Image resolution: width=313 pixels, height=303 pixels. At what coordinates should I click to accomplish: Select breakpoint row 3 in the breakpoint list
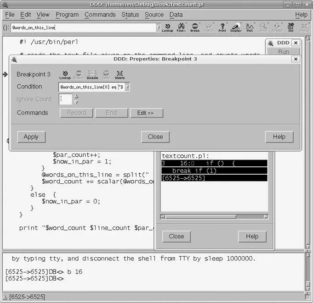coord(214,163)
